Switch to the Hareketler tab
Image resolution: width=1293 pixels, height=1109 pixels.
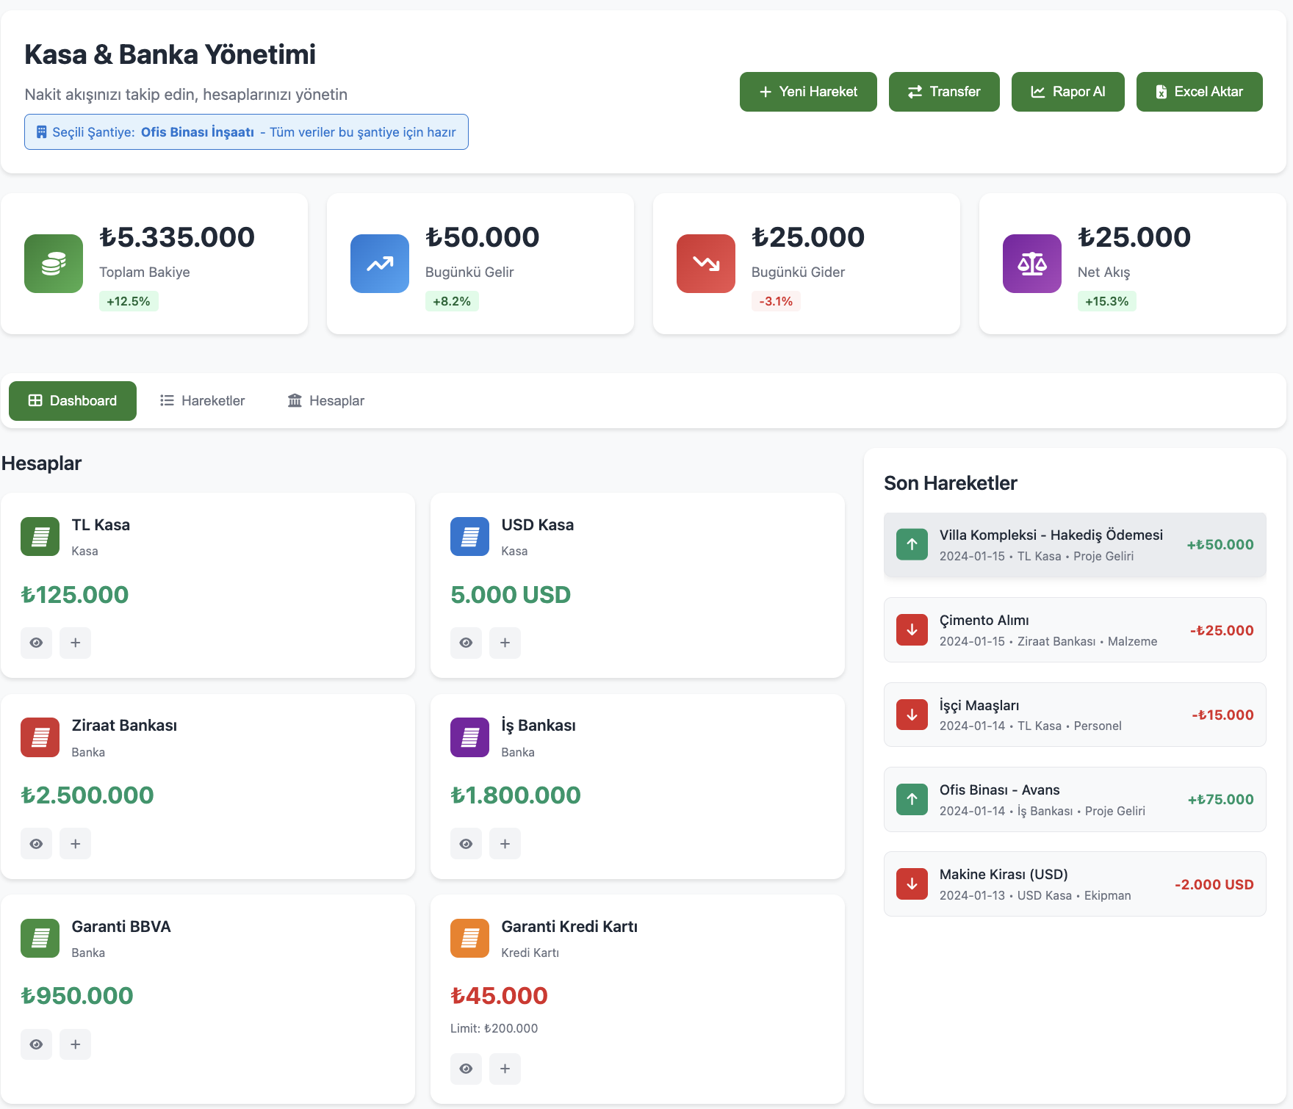(203, 401)
